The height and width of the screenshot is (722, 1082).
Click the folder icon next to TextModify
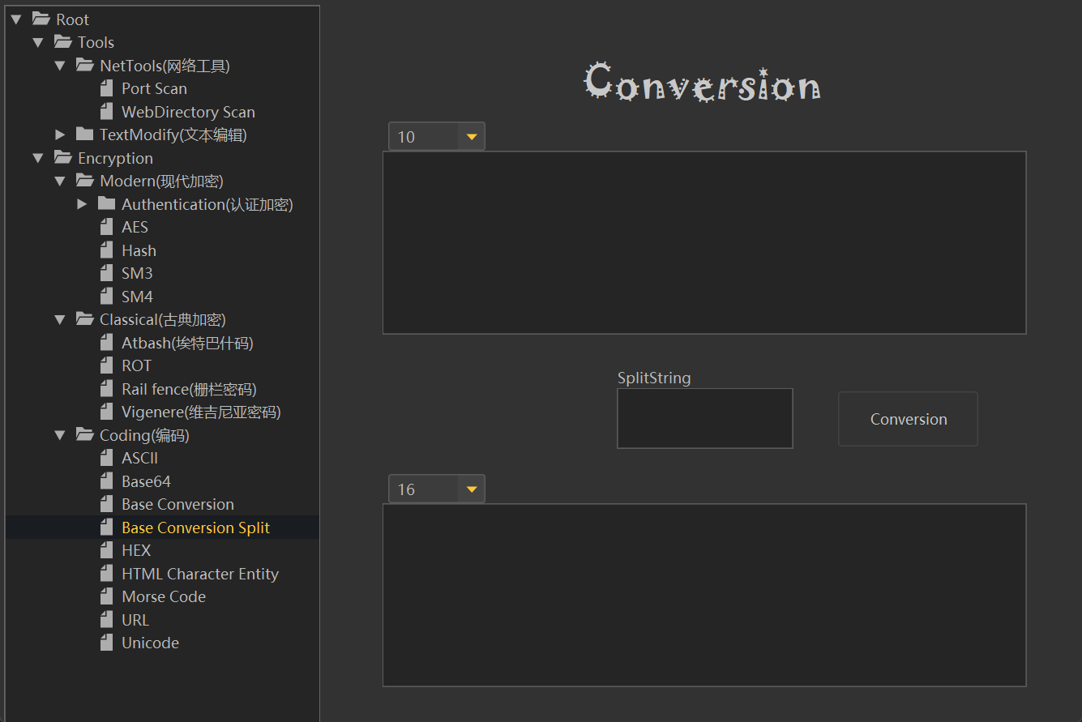coord(84,135)
